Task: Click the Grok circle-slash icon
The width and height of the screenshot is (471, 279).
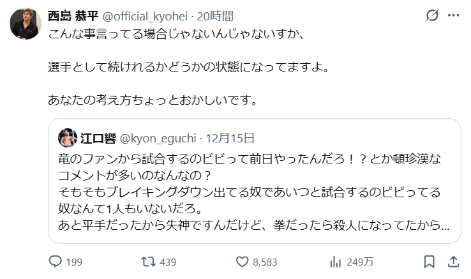Action: 431,15
